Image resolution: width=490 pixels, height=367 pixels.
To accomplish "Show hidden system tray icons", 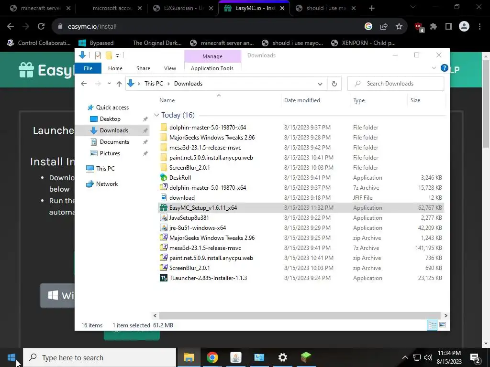I will coord(405,357).
